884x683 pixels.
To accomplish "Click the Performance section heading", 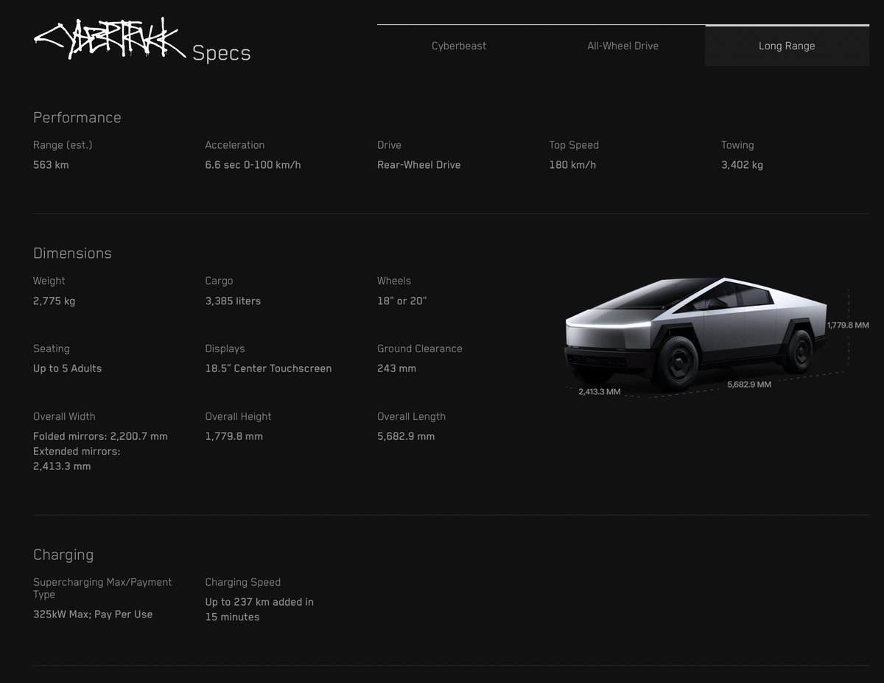I will click(x=77, y=118).
